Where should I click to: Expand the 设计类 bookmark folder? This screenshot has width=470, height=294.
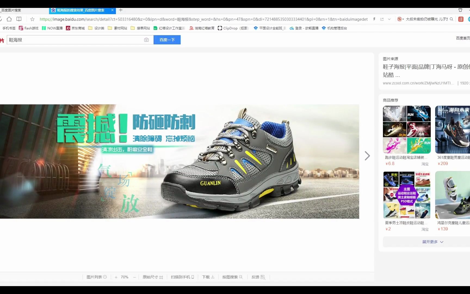click(96, 28)
